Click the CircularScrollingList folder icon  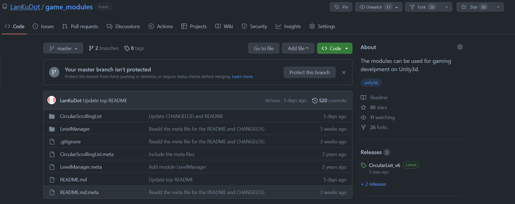pos(52,116)
